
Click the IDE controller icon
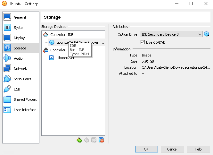(x=45, y=35)
